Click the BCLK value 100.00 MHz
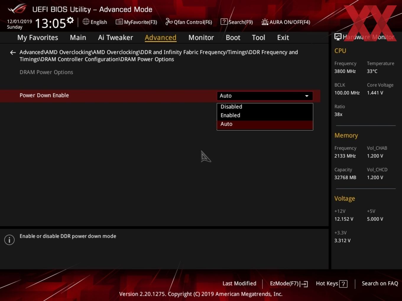The width and height of the screenshot is (402, 301). coord(347,93)
